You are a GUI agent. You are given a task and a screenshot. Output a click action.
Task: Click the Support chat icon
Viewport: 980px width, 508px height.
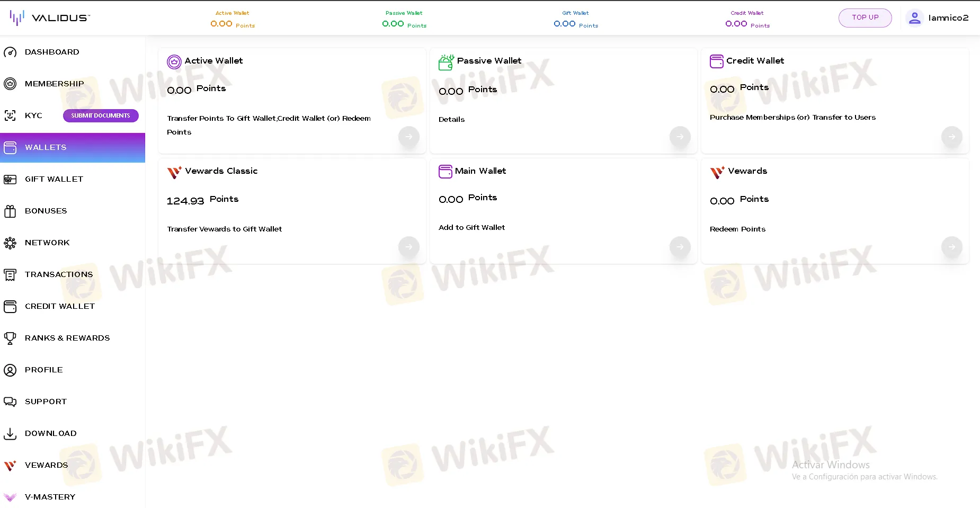10,402
